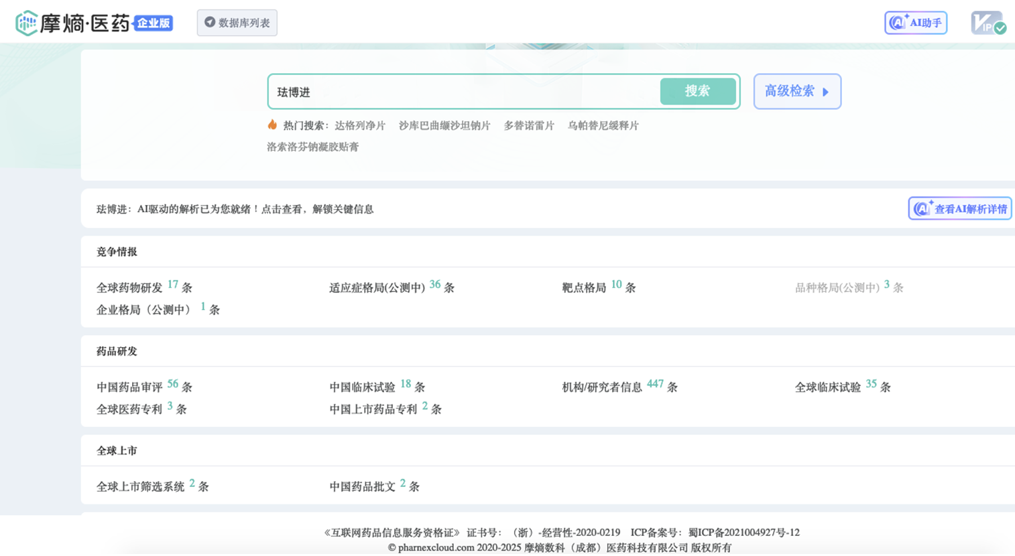Click the 企业版 badge next to logo
The image size is (1015, 556).
pyautogui.click(x=154, y=23)
